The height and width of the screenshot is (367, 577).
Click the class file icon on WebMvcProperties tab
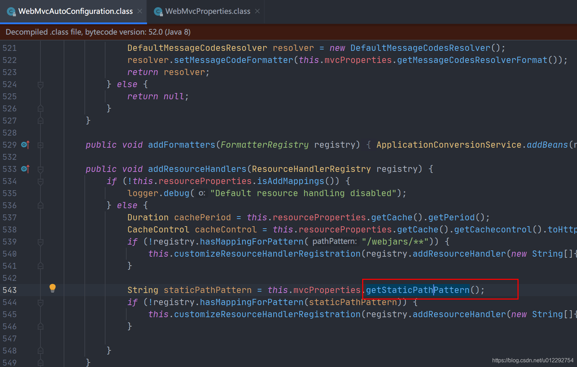click(x=158, y=12)
